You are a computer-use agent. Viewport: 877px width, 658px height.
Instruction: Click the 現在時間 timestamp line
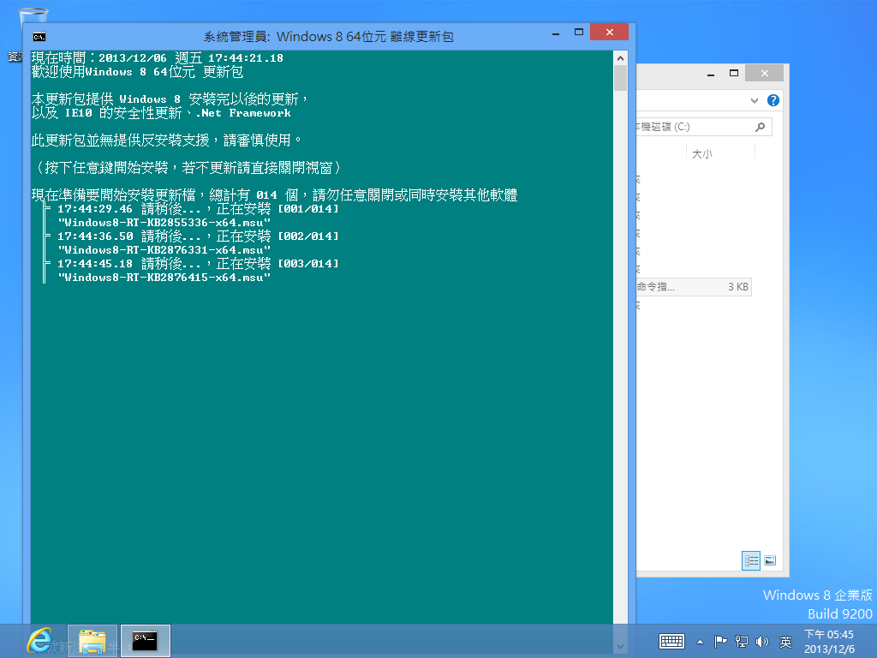coord(158,57)
